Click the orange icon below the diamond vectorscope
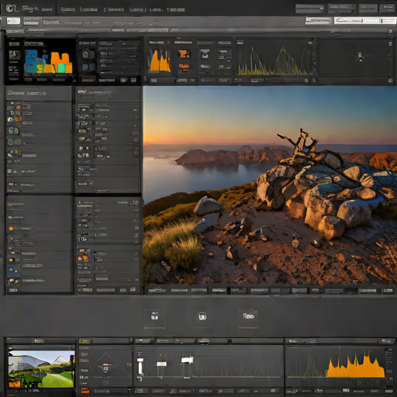The image size is (397, 397). coord(85,390)
